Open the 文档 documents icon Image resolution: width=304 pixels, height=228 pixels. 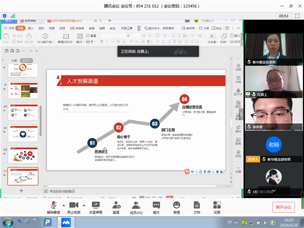197,206
